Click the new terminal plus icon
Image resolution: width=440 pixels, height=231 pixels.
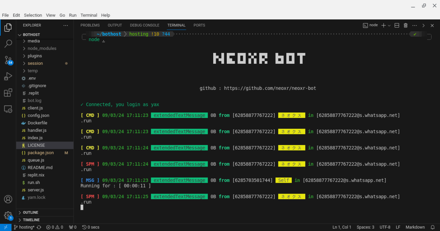pos(383,25)
